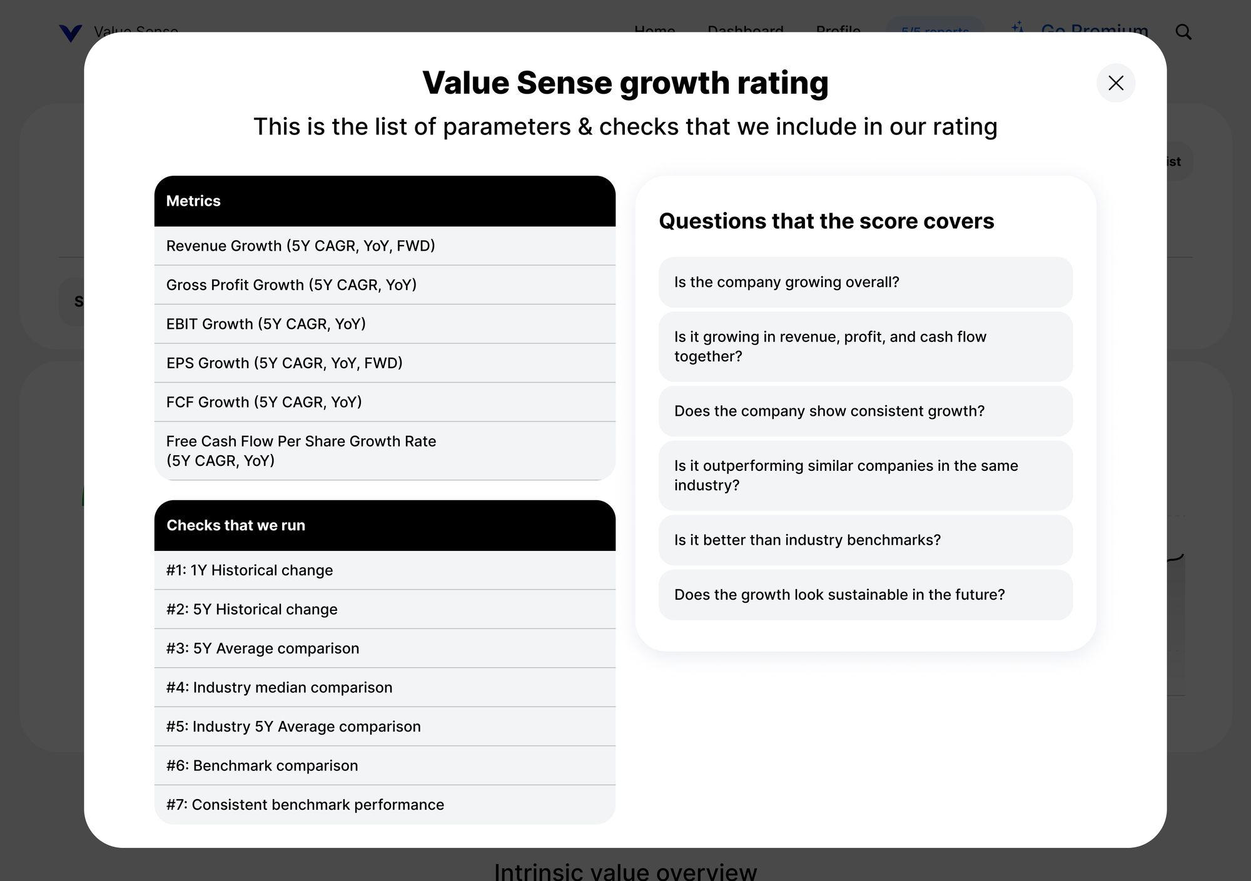
Task: Open search via the magnifier icon
Action: (x=1183, y=32)
